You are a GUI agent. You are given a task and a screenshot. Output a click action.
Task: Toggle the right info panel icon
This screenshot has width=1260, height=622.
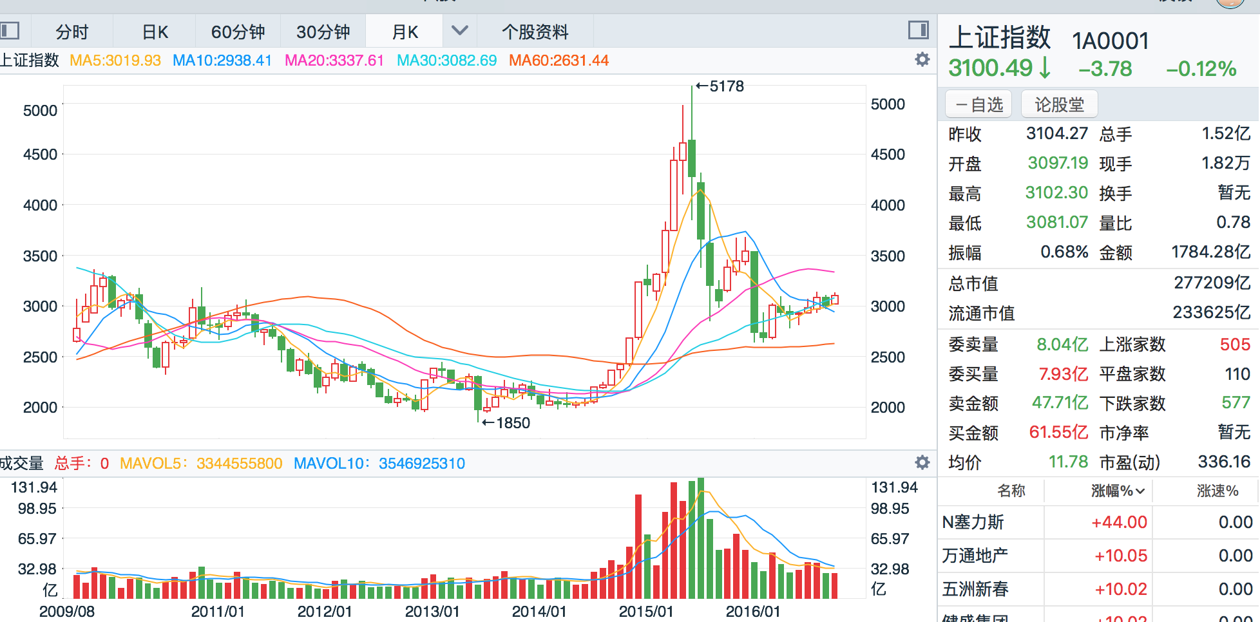click(919, 30)
